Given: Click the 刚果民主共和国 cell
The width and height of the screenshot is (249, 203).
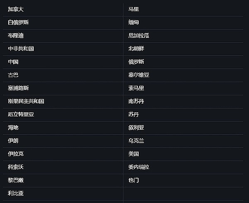Looking at the screenshot, I should pos(26,101).
